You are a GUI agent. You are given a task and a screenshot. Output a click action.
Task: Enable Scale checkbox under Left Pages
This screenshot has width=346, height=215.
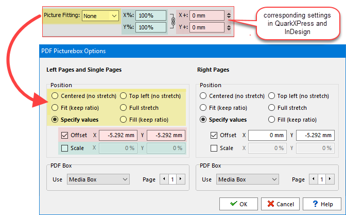pyautogui.click(x=64, y=148)
